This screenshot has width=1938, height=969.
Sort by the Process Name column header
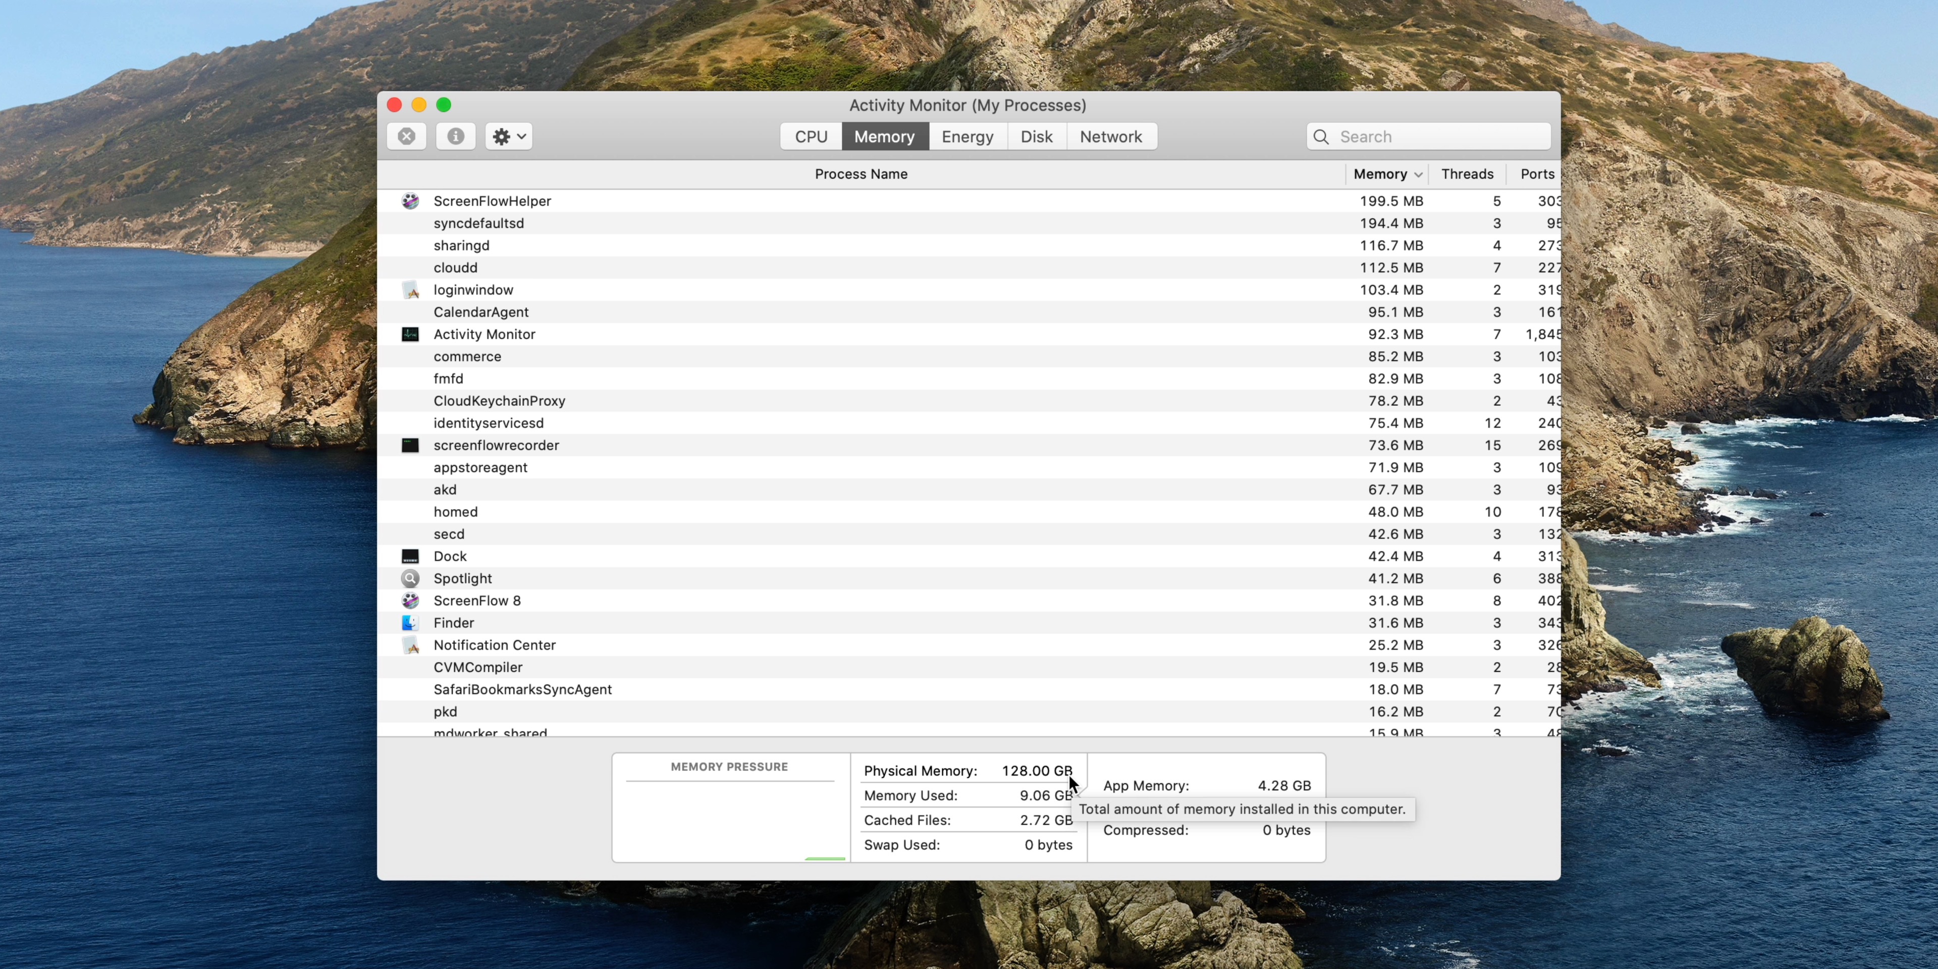pyautogui.click(x=860, y=174)
